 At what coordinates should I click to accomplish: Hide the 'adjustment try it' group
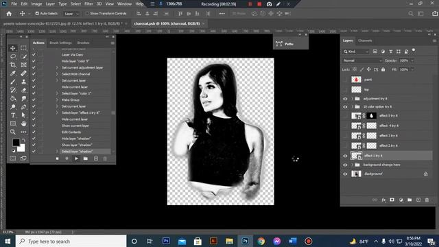[345, 99]
